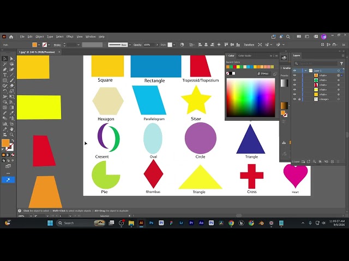Click Create New Layer in Layers panel
The width and height of the screenshot is (349, 261).
click(332, 161)
